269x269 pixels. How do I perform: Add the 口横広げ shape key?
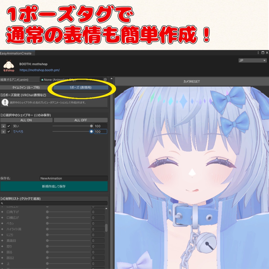click(2, 218)
